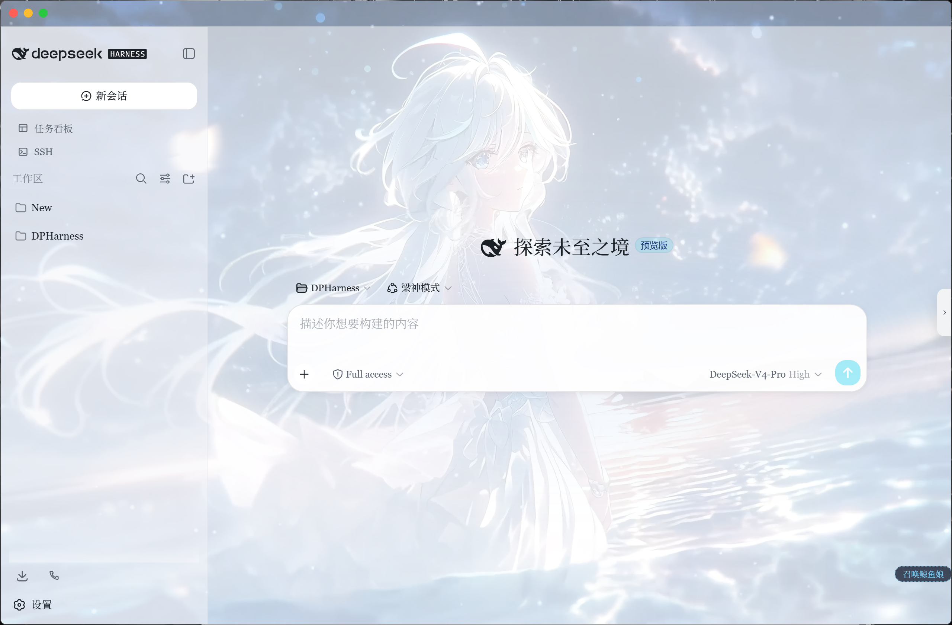Collapse the sidebar with the panel icon

coord(189,54)
